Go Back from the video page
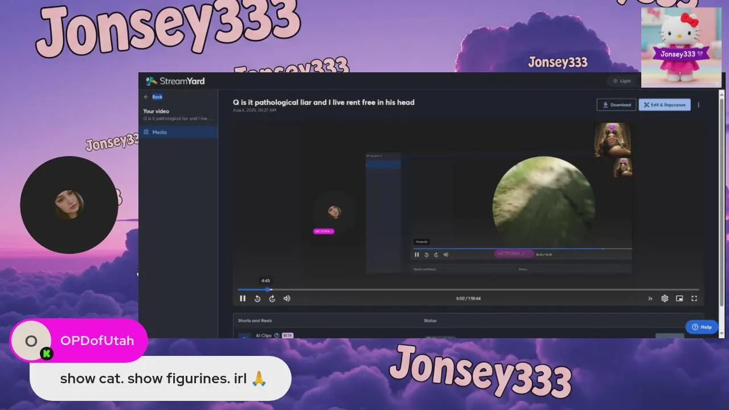 pos(154,97)
